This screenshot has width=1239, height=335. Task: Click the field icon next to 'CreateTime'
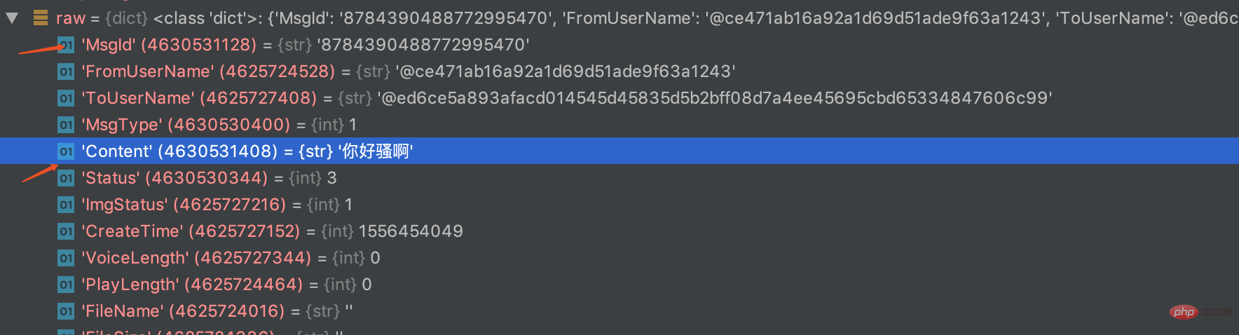tap(66, 231)
